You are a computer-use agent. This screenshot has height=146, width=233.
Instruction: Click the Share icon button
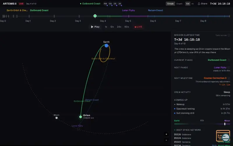pyautogui.click(x=202, y=4)
